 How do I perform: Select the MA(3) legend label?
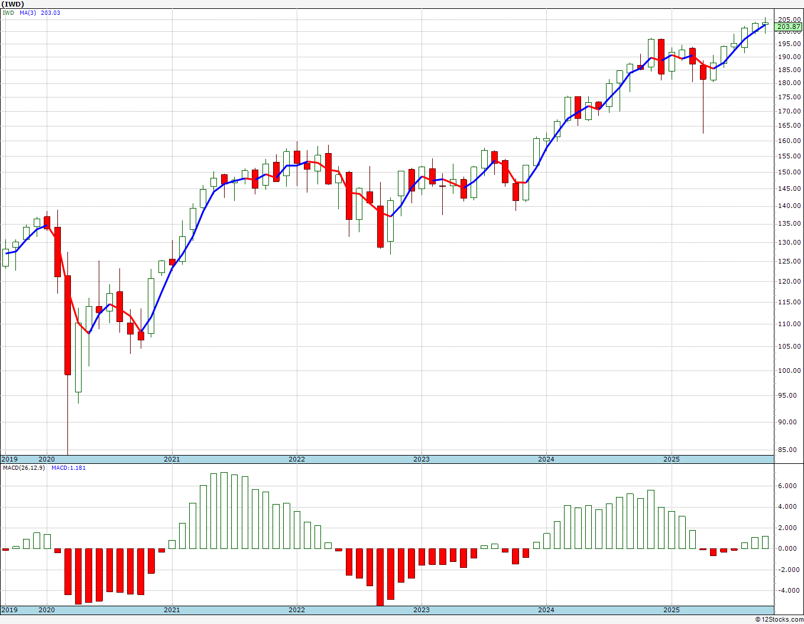[x=28, y=13]
